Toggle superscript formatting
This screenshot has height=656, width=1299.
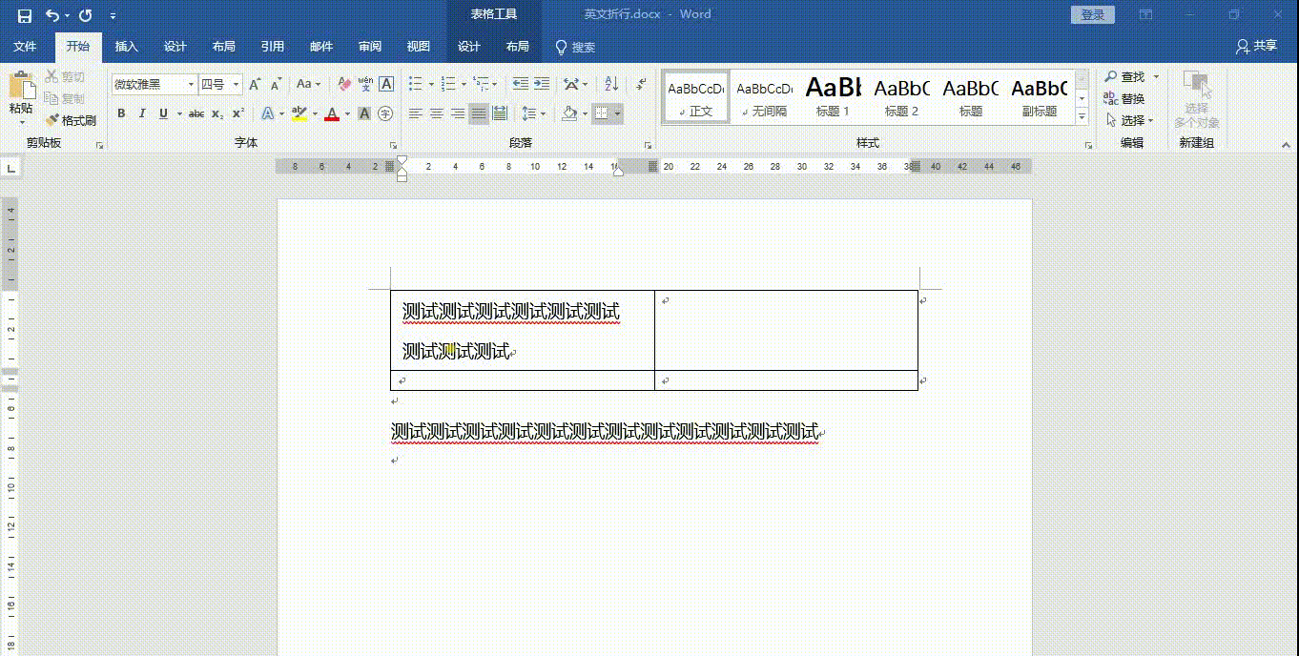coord(238,113)
